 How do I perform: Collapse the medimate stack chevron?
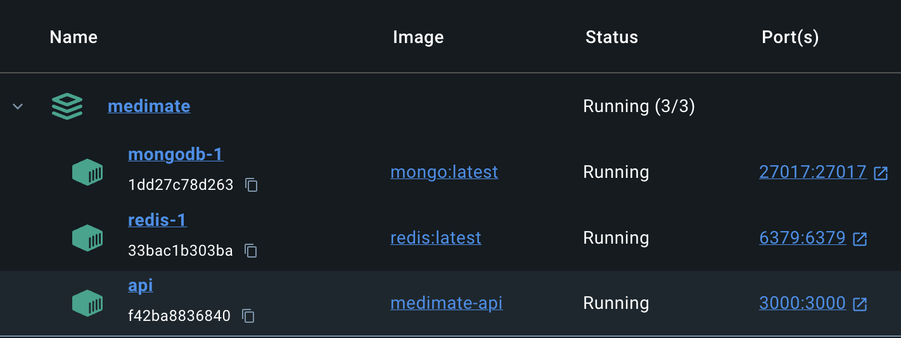pos(18,106)
